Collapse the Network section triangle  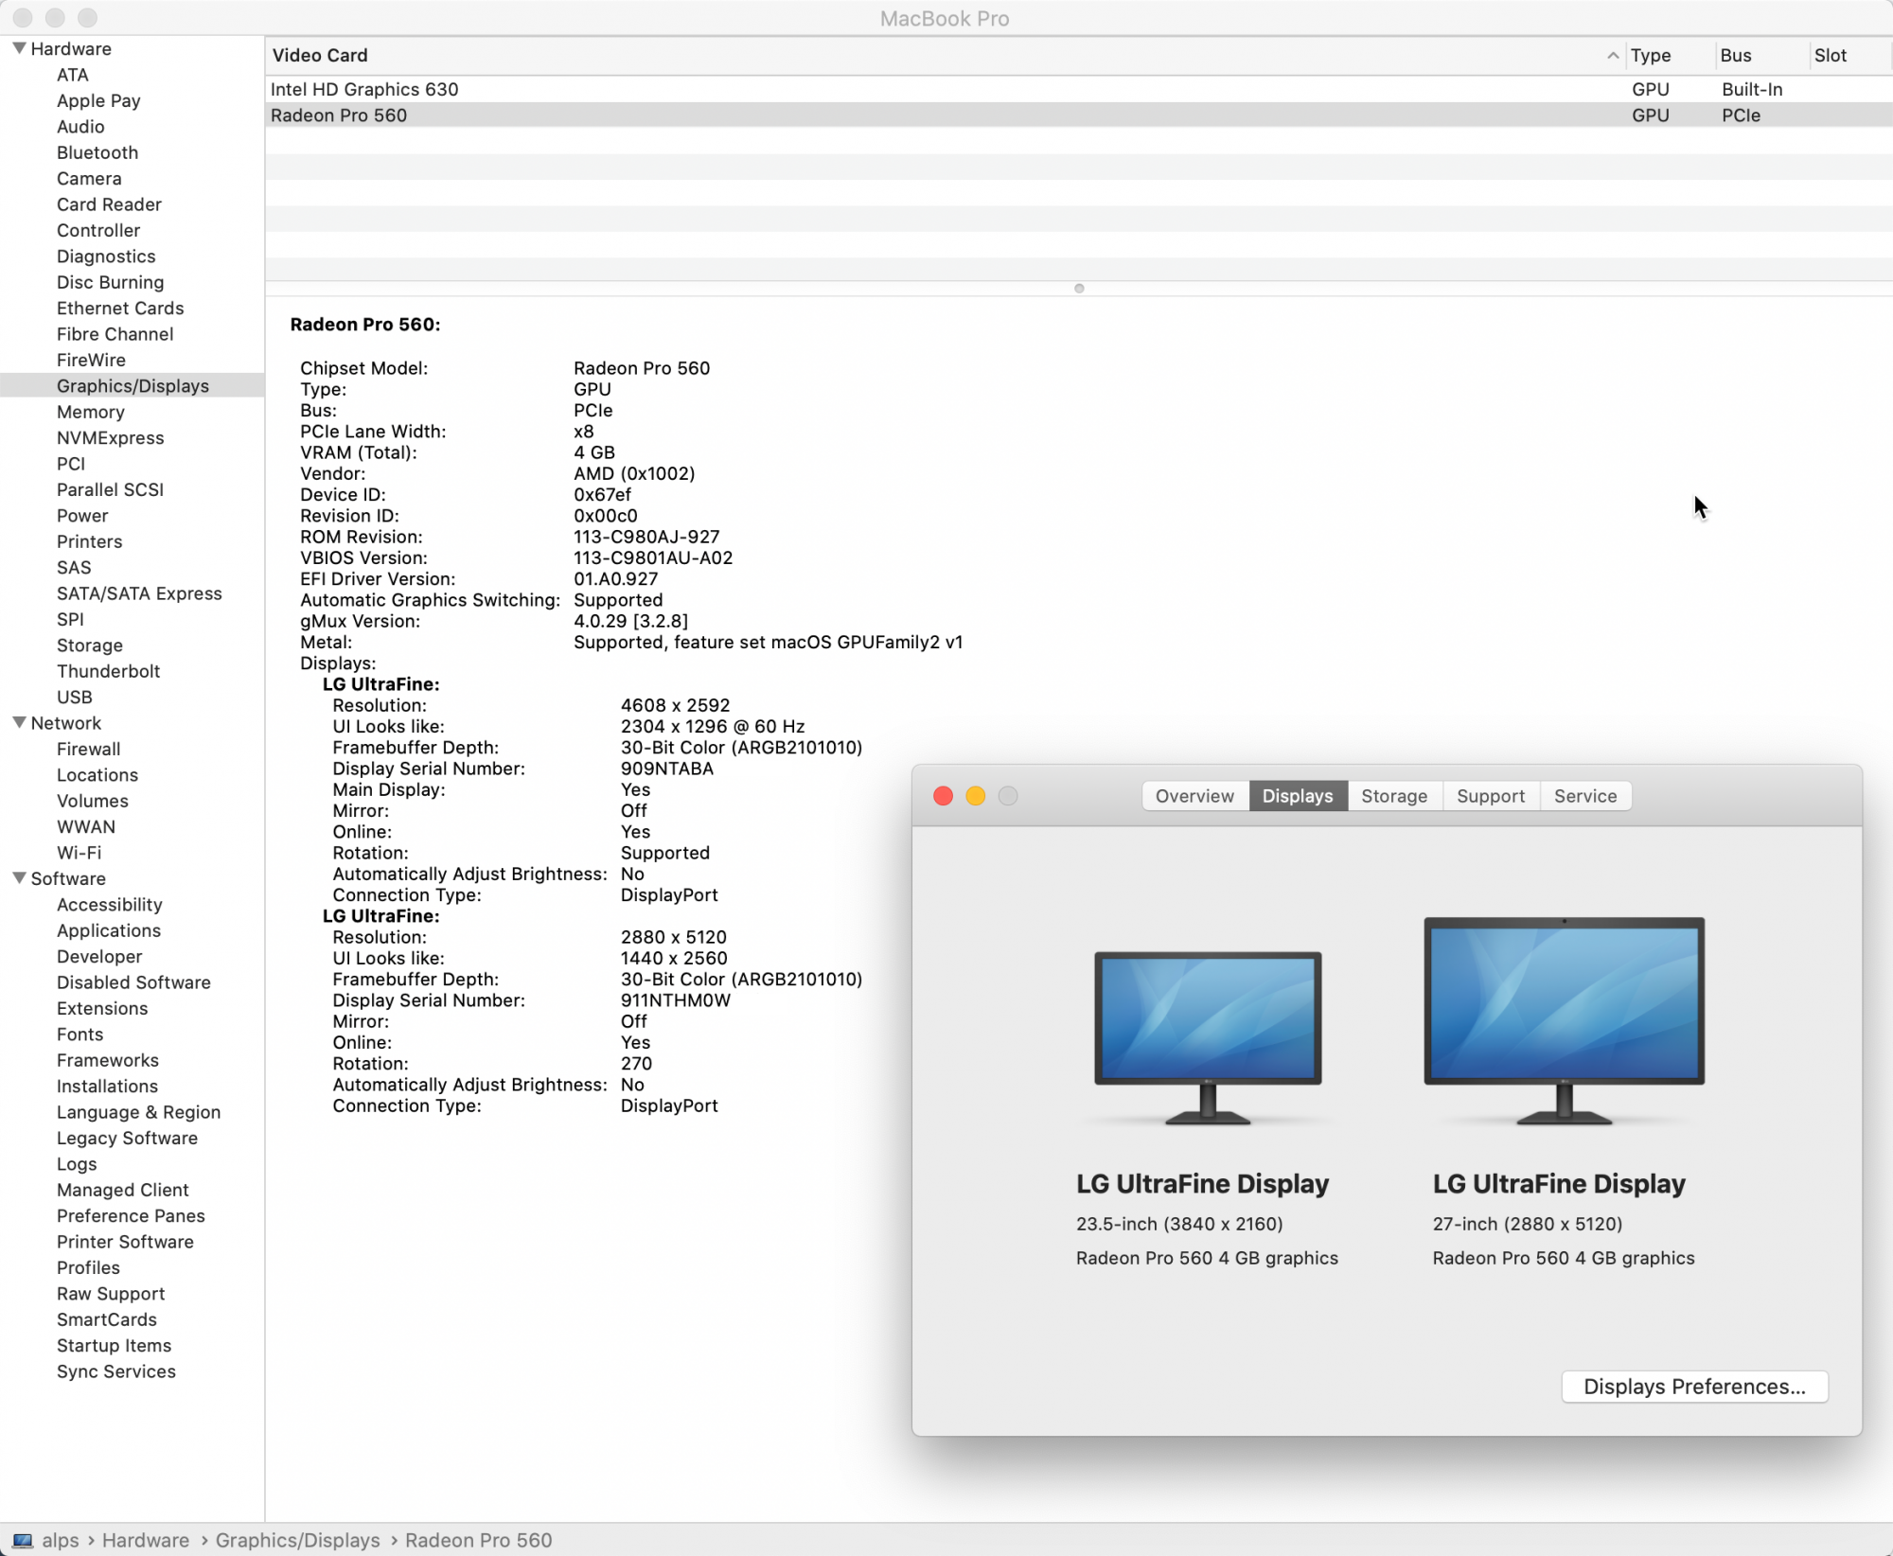19,722
